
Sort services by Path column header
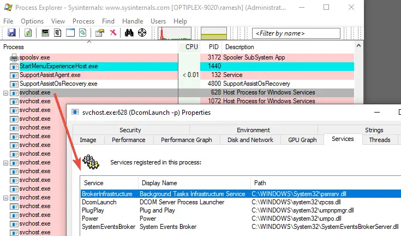[x=326, y=183]
